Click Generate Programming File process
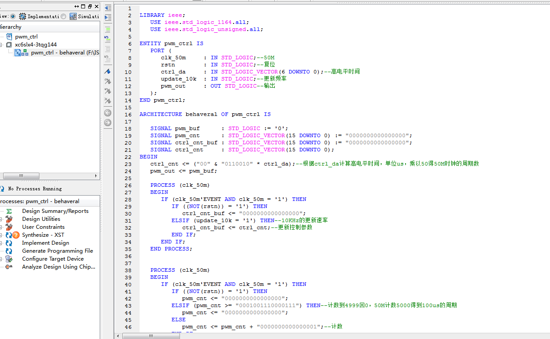 [x=57, y=251]
